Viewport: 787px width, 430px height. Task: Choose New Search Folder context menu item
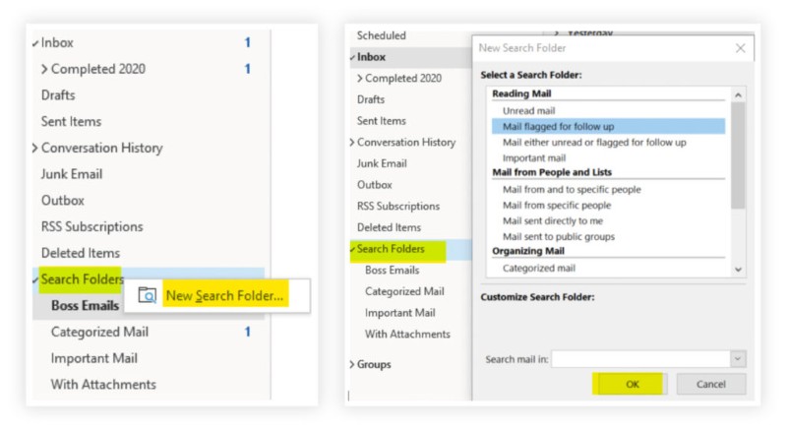(225, 294)
